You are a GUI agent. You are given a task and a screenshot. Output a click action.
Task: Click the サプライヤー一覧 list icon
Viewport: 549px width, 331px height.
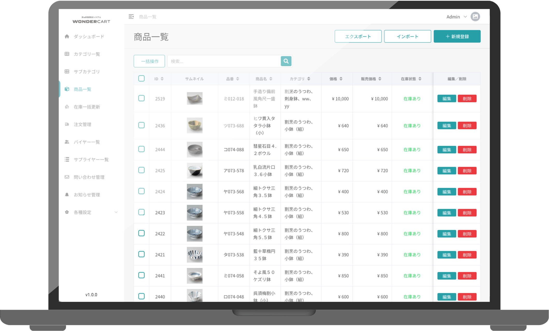(x=67, y=159)
